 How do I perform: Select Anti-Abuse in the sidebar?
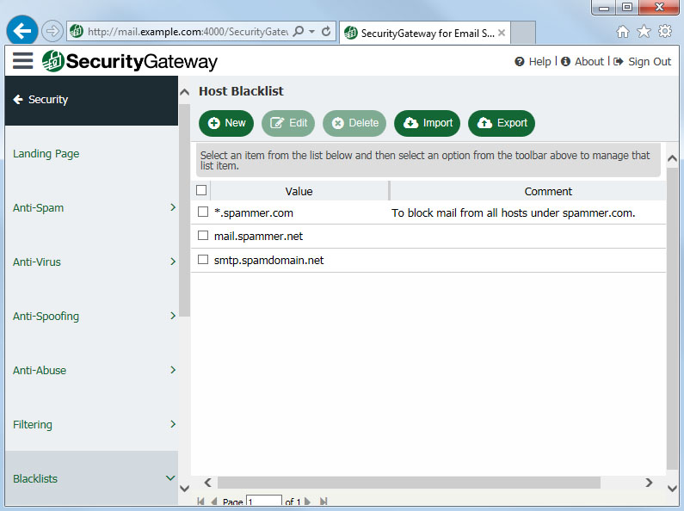tap(40, 370)
